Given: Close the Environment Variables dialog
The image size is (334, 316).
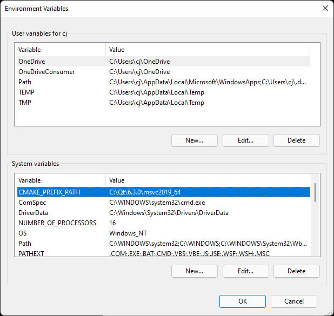Looking at the screenshot, I should point(325,8).
